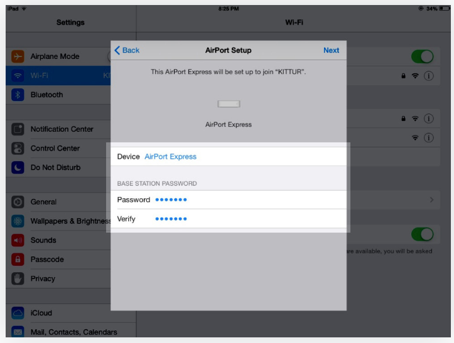Click the Notification Center icon
Screen dimensions: 454x343
[x=18, y=129]
